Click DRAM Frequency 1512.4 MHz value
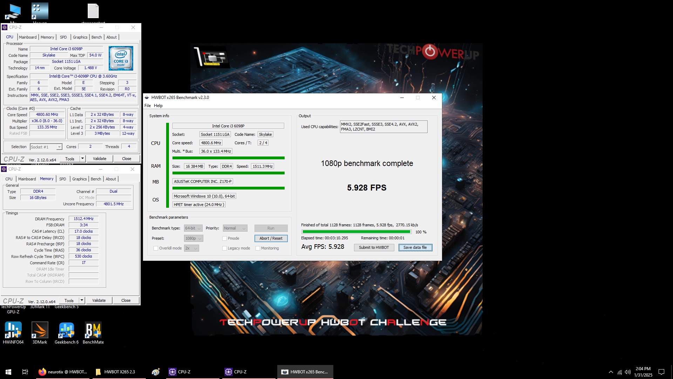Screen dimensions: 673x379 (83, 219)
